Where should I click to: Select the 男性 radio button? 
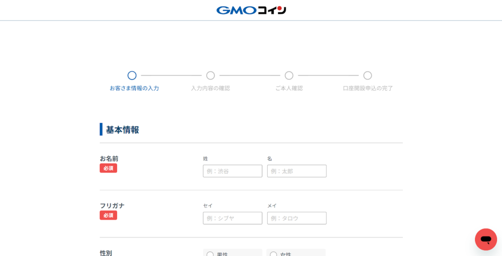210,254
